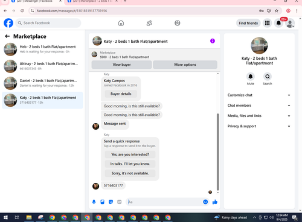Open File Explorer from taskbar
The image size is (302, 222).
[29, 217]
